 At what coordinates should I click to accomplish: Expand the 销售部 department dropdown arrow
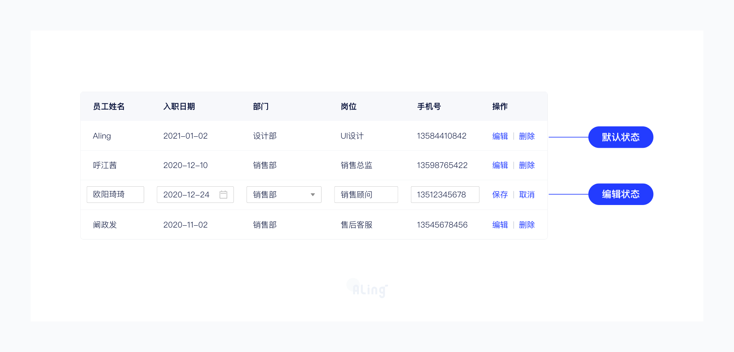coord(313,195)
